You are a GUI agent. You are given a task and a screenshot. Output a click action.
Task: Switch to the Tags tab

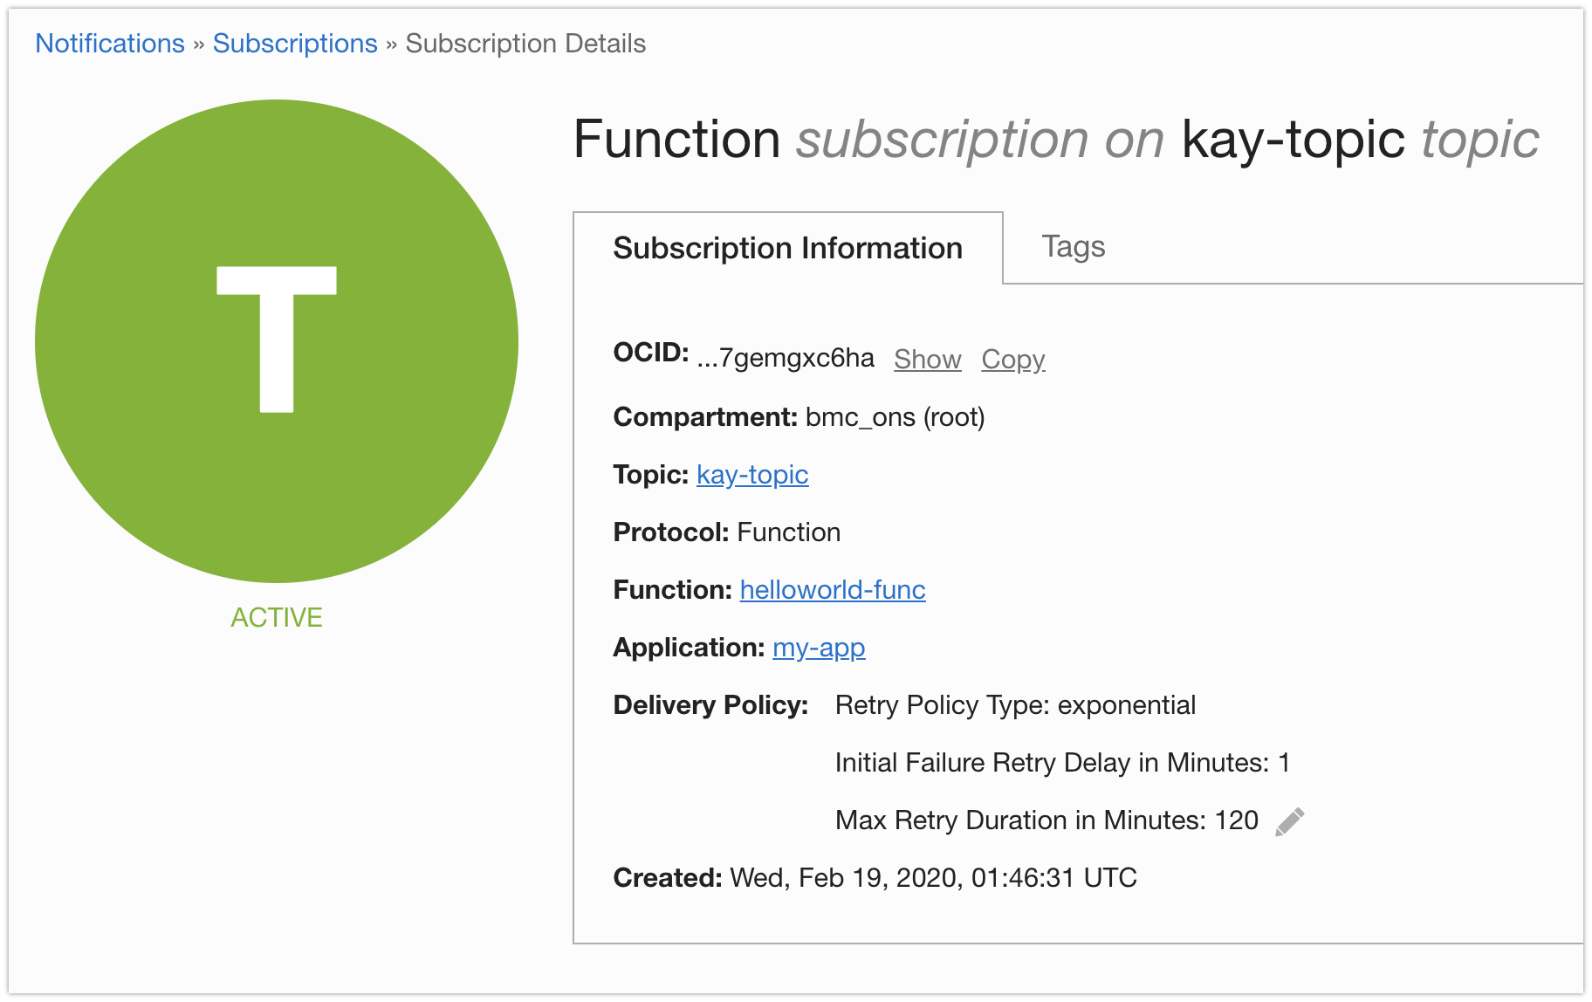pyautogui.click(x=1074, y=247)
